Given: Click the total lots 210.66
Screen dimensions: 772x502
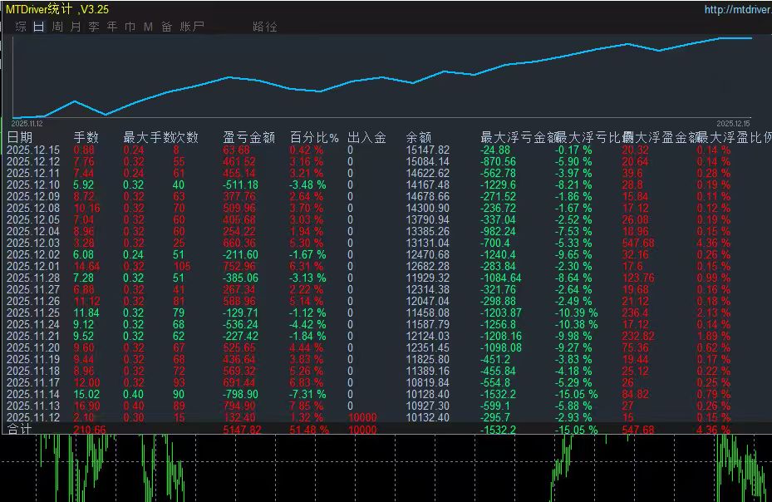Looking at the screenshot, I should point(90,430).
